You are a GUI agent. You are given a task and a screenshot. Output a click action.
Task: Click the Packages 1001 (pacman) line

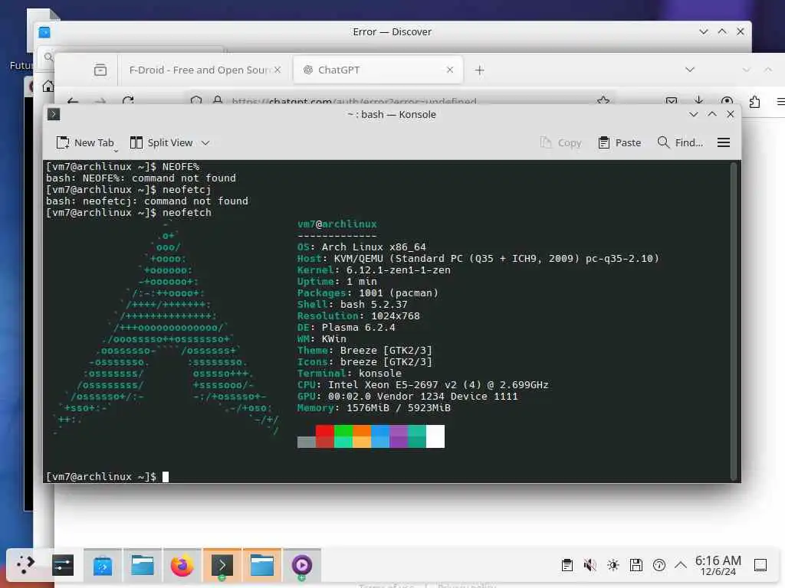(368, 293)
